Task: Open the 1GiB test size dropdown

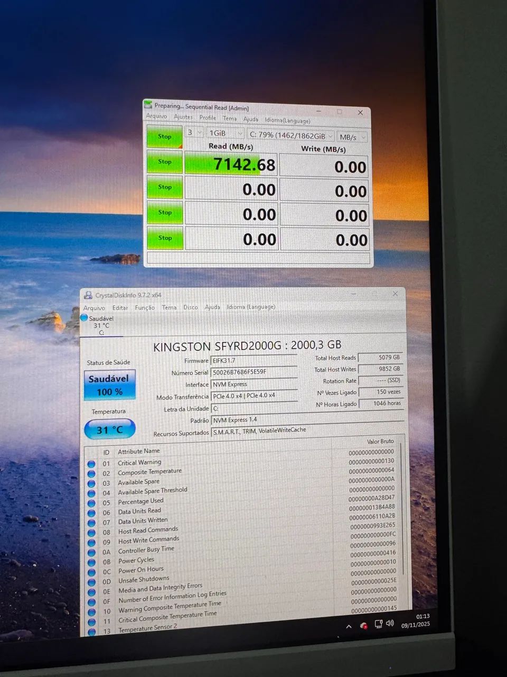Action: click(224, 133)
